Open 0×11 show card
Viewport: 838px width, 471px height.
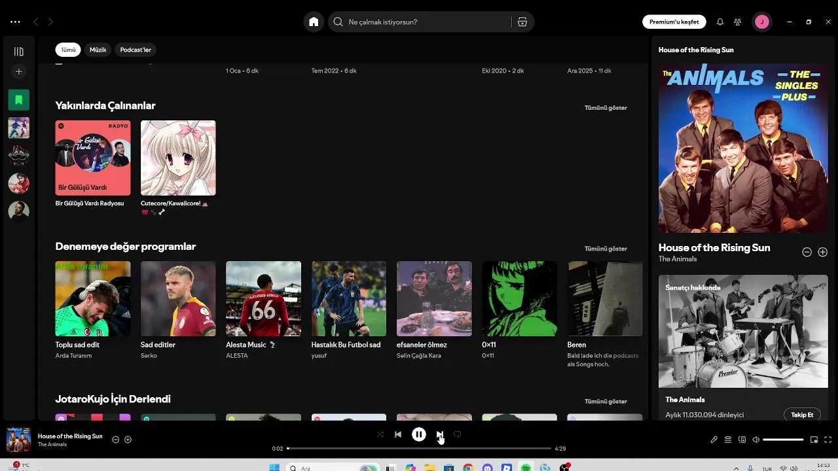click(x=520, y=310)
